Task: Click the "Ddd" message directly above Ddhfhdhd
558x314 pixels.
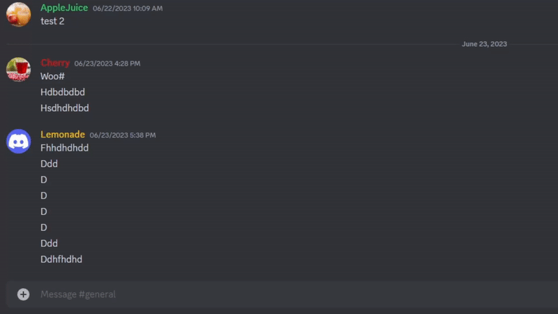Action: pyautogui.click(x=49, y=244)
